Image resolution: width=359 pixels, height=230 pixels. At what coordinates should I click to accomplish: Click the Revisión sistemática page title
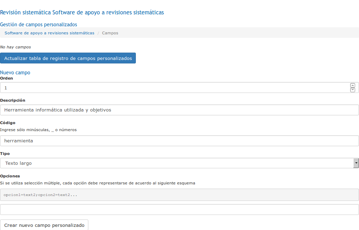coord(82,13)
